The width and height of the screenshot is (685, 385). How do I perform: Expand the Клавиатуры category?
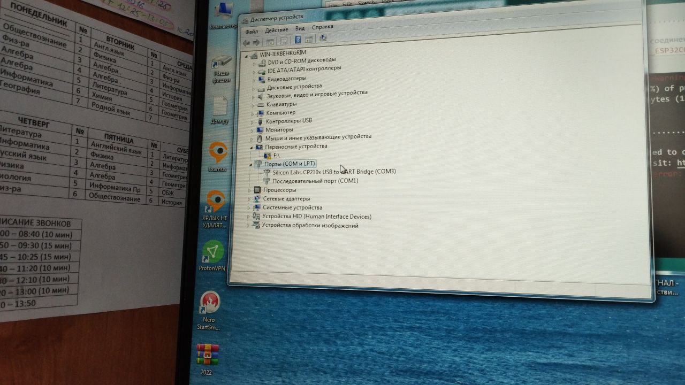[253, 105]
